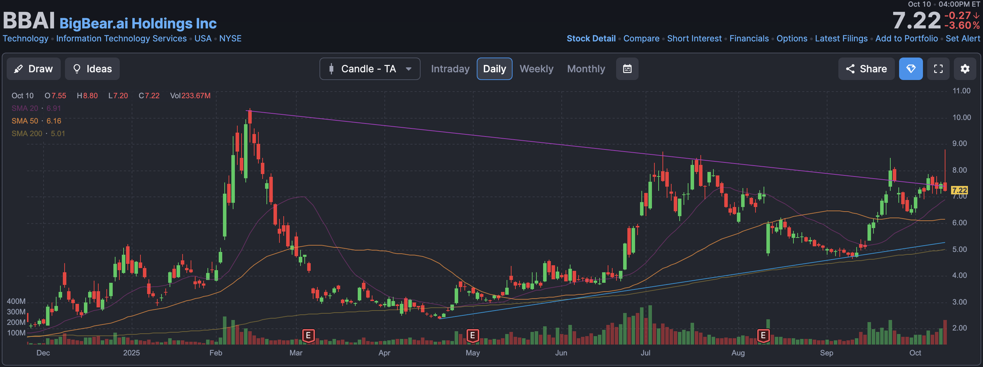Open the calendar date range picker

[627, 69]
